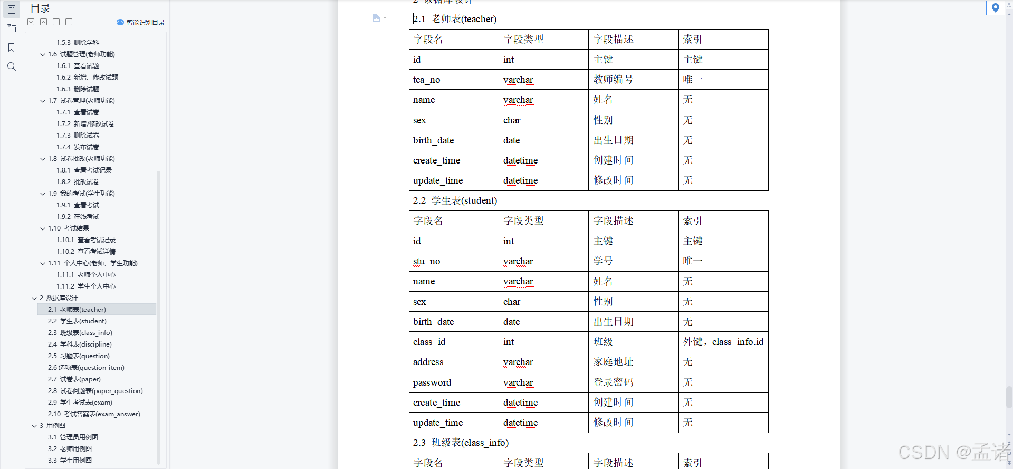The width and height of the screenshot is (1013, 469).
Task: Click the outline panel vertical scrollbar
Action: (158, 317)
